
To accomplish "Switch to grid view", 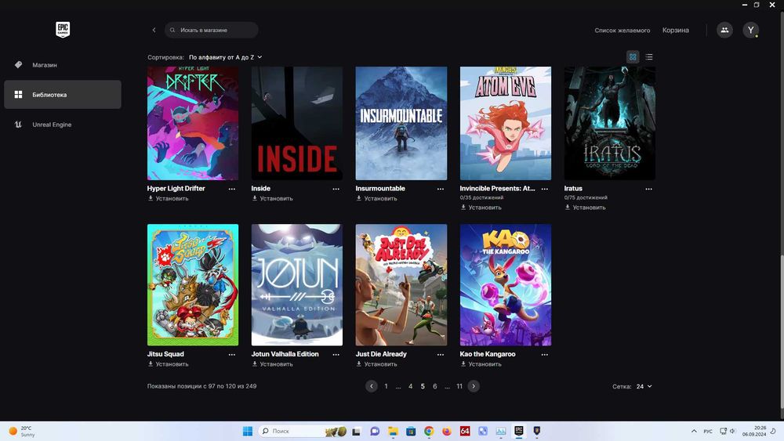I will [x=633, y=57].
